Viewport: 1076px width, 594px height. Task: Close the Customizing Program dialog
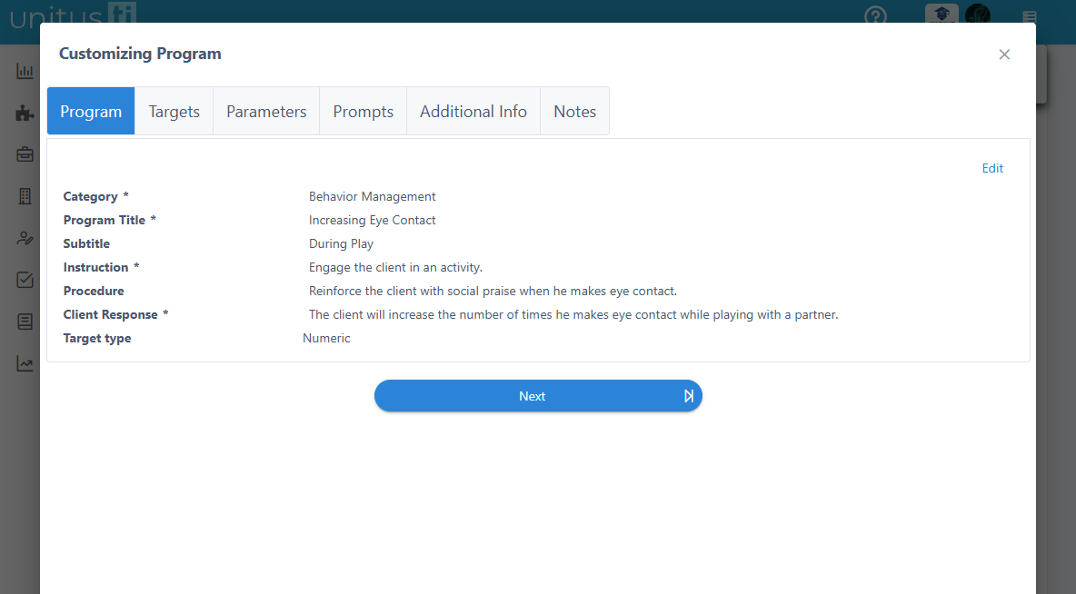point(1004,54)
